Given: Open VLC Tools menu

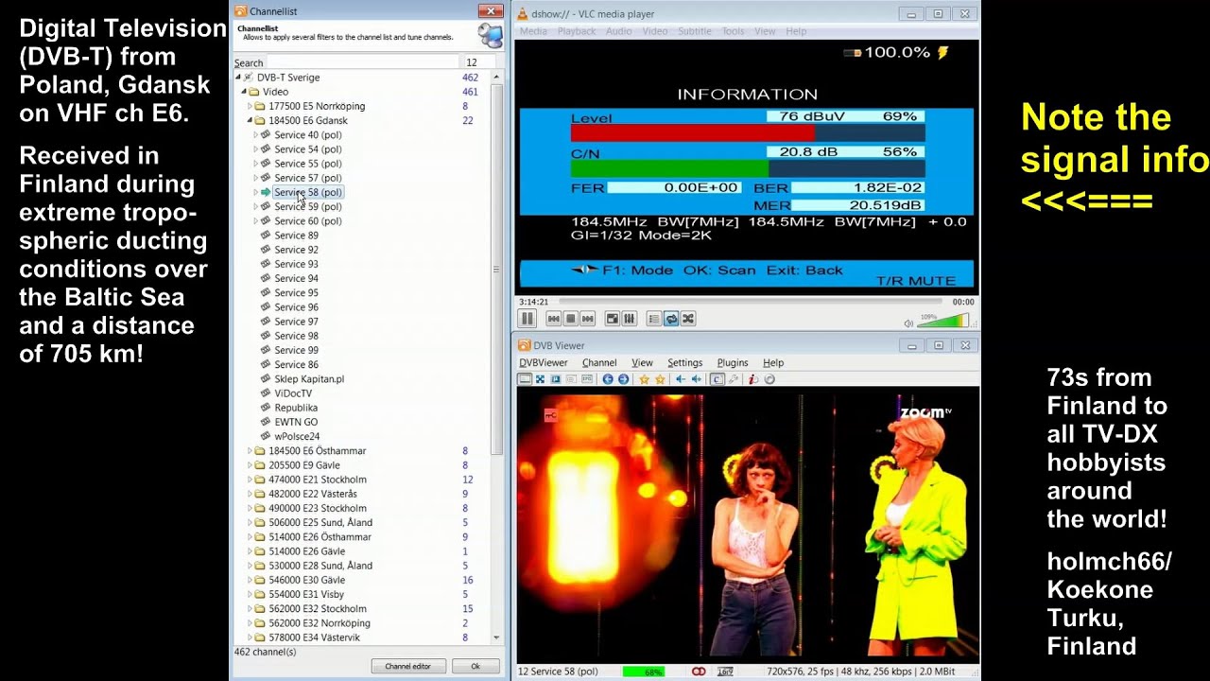Looking at the screenshot, I should pos(733,31).
